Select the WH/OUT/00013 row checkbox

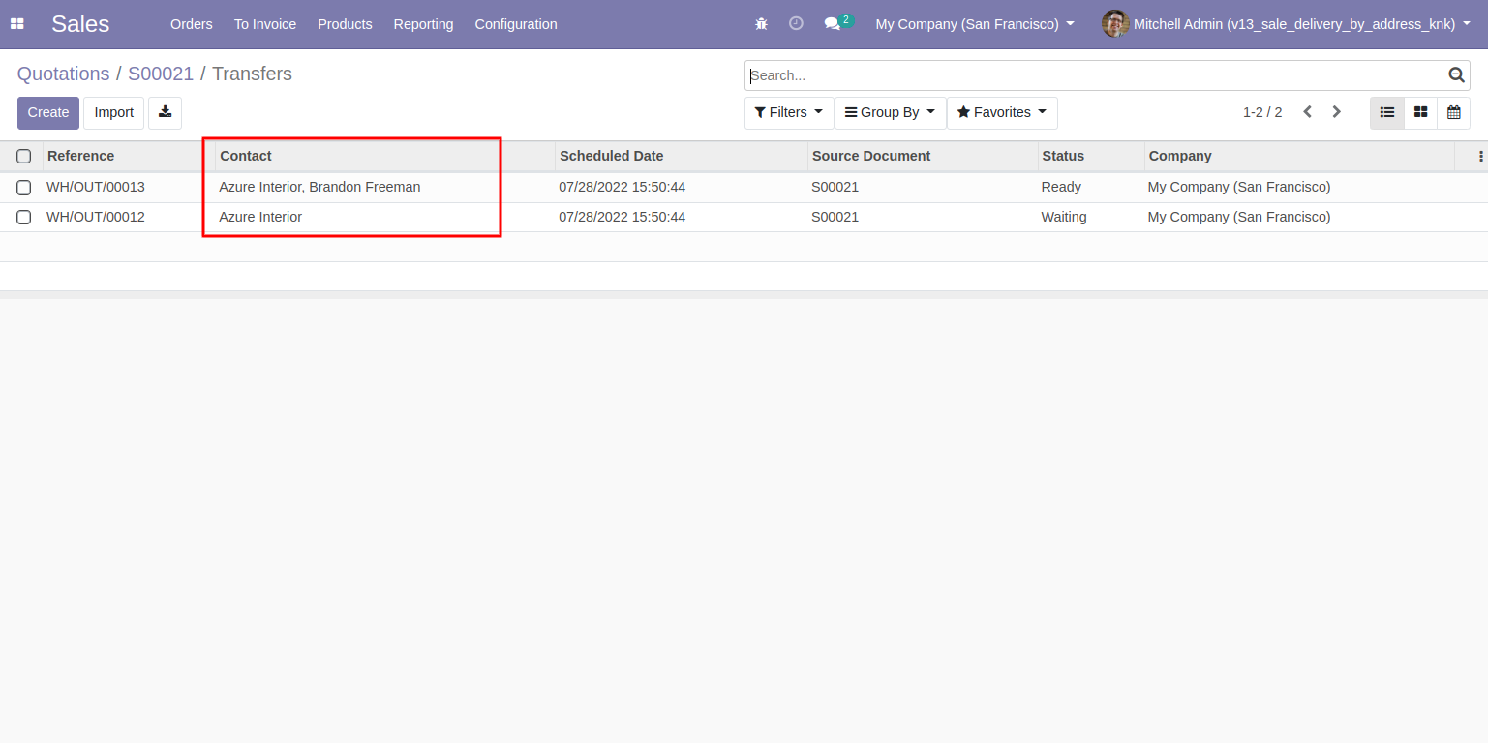tap(24, 187)
